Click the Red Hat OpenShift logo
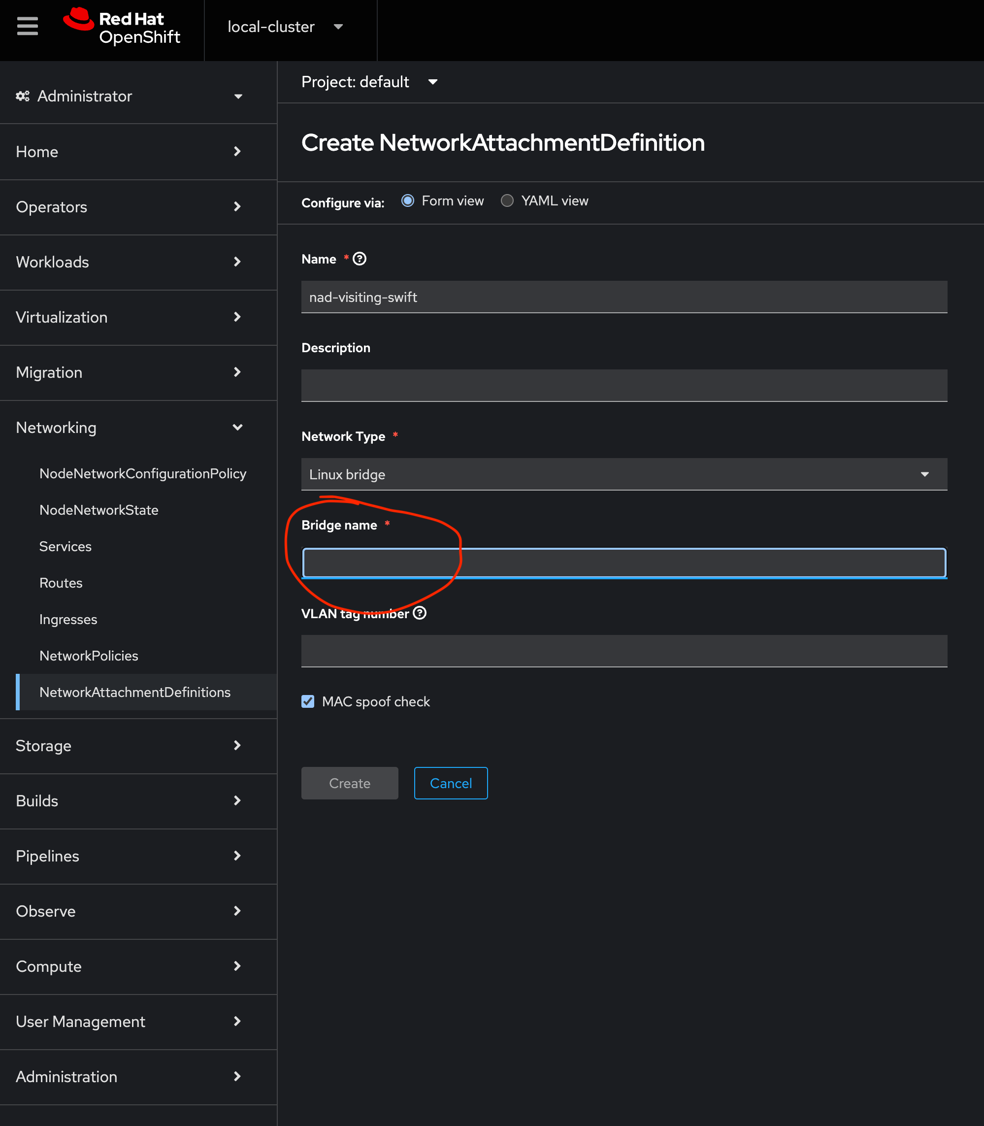This screenshot has height=1126, width=984. point(122,27)
